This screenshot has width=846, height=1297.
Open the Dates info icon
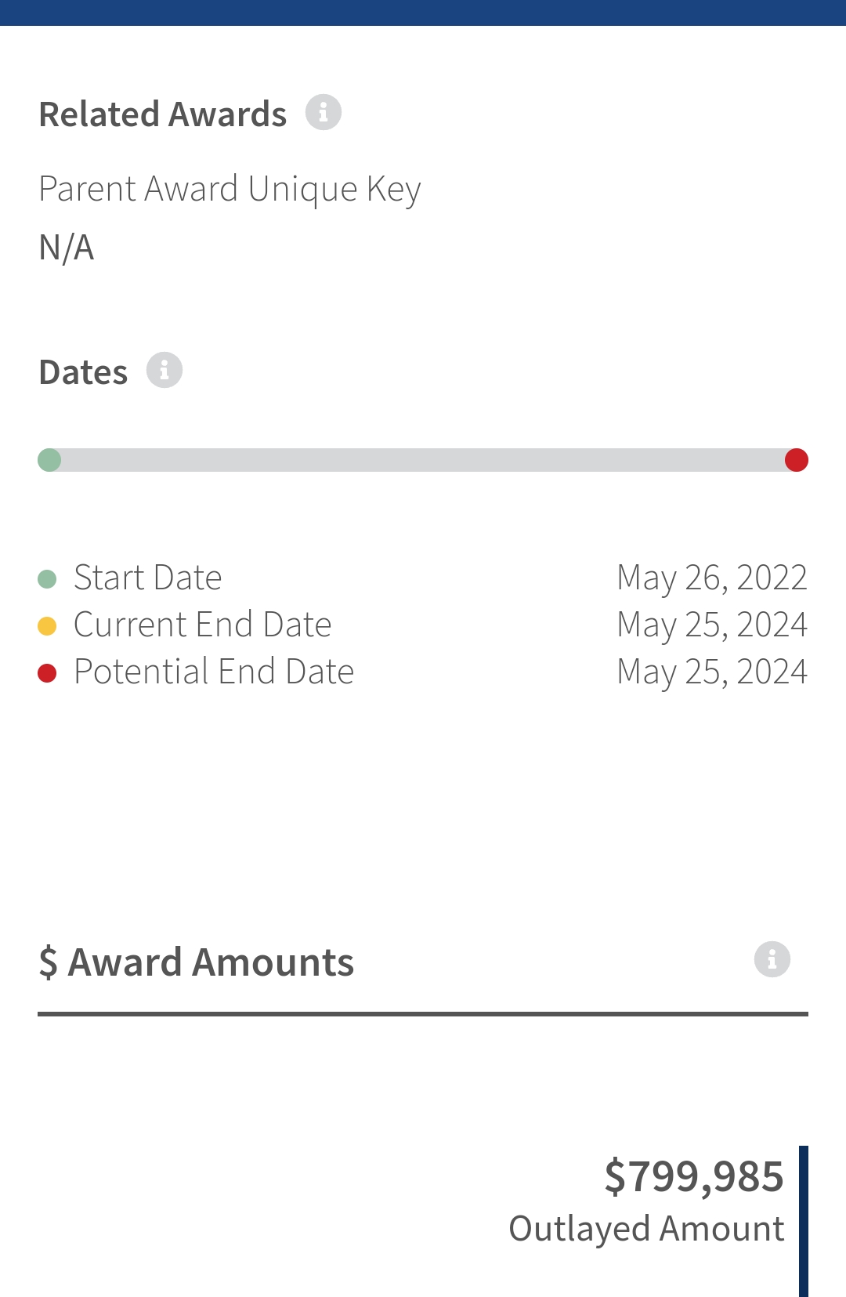(164, 370)
